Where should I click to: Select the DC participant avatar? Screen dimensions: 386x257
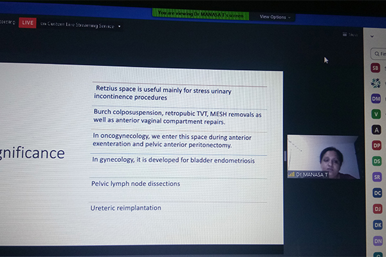[x=378, y=192]
